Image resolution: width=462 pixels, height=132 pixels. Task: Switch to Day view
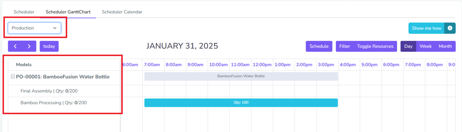408,46
